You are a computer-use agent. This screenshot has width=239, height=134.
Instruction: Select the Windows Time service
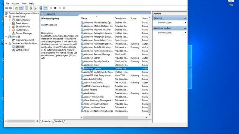pos(114,65)
